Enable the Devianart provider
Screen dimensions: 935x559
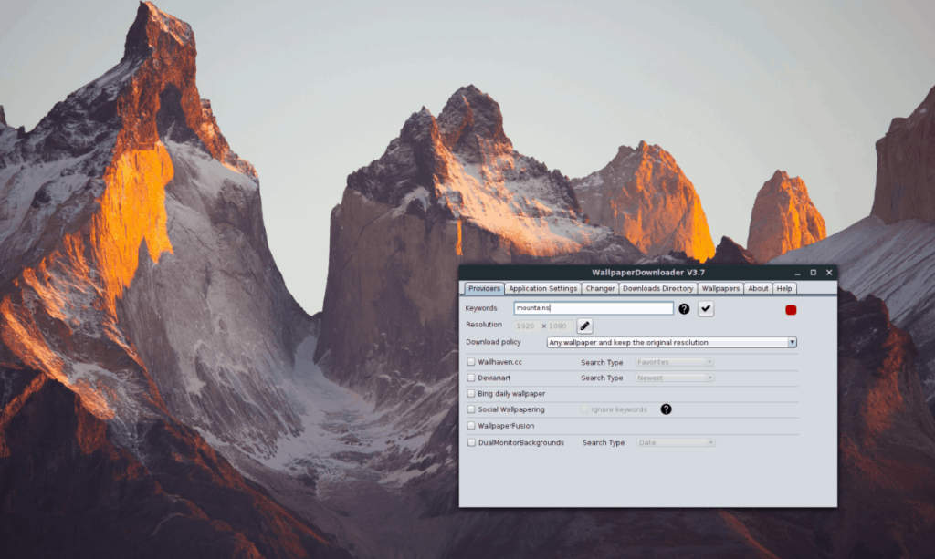click(472, 378)
